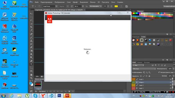Click fx icon on the Shape 1 layer
Screen dimensions: 175x98
(171, 82)
